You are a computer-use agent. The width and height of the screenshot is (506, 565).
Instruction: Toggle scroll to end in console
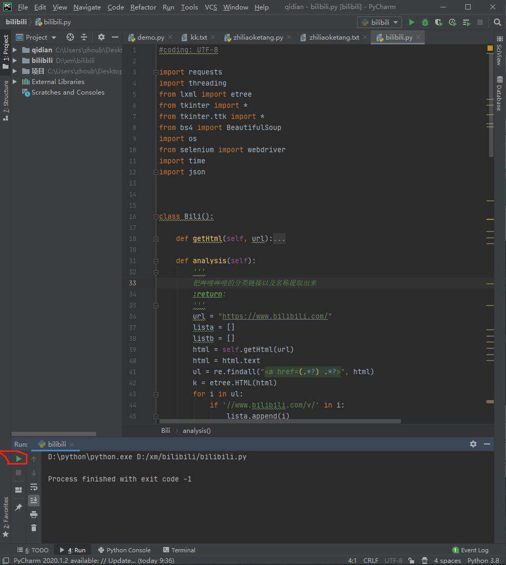click(x=34, y=500)
